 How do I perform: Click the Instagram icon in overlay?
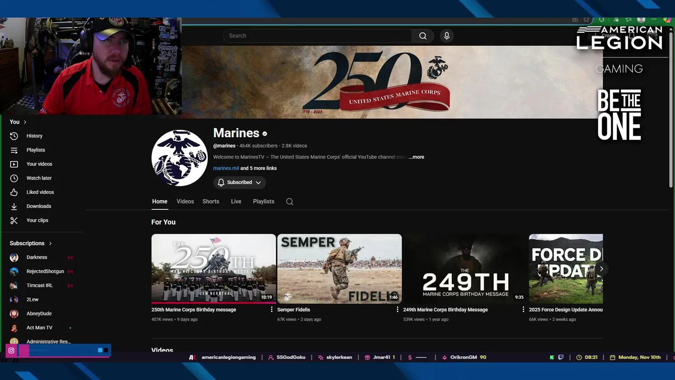point(11,350)
